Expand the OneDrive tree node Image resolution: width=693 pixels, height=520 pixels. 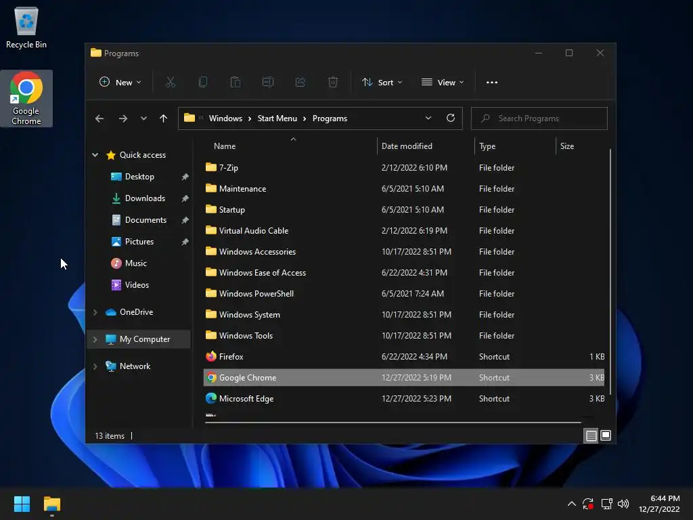[95, 312]
